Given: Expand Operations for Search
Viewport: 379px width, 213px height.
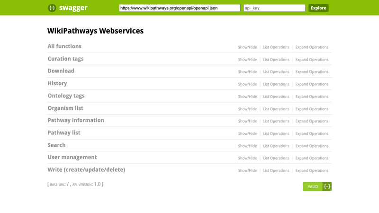Looking at the screenshot, I should click(x=312, y=146).
